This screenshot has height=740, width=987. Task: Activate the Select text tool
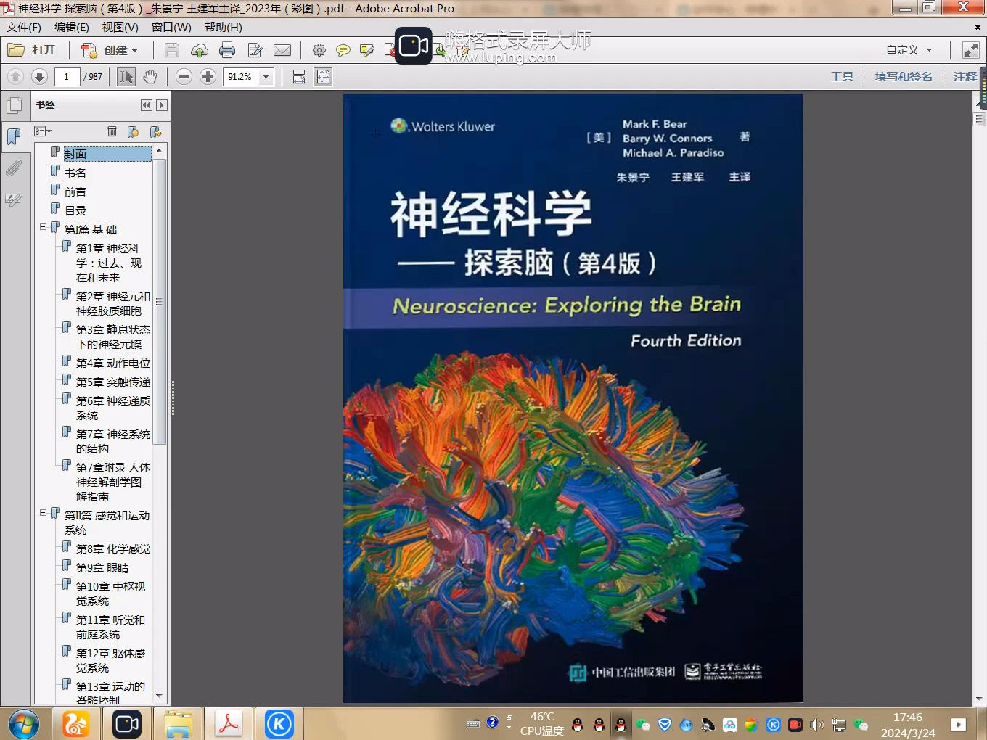126,77
